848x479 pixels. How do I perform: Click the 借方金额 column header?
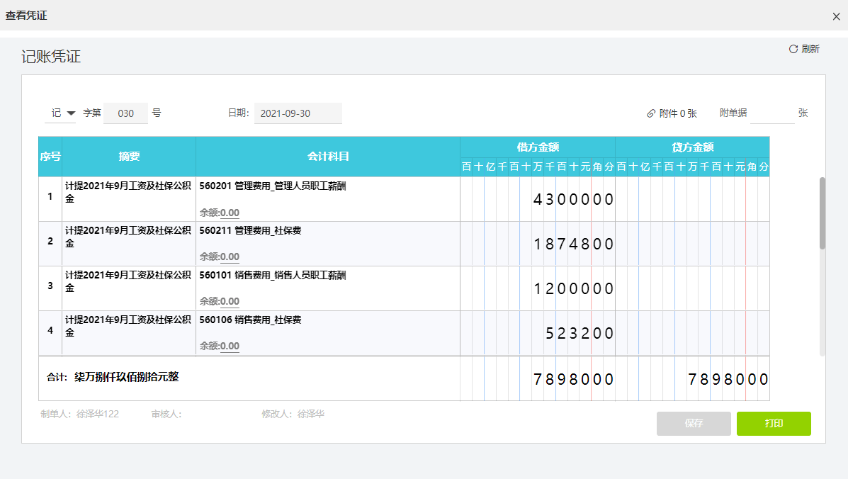point(537,147)
